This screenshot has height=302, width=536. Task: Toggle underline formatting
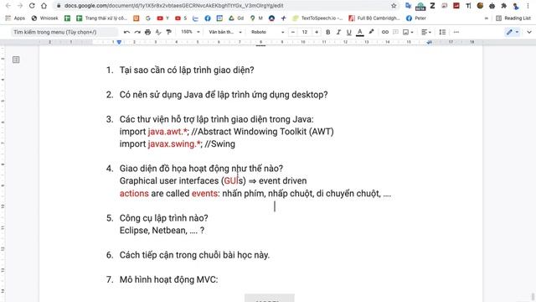[x=348, y=32]
